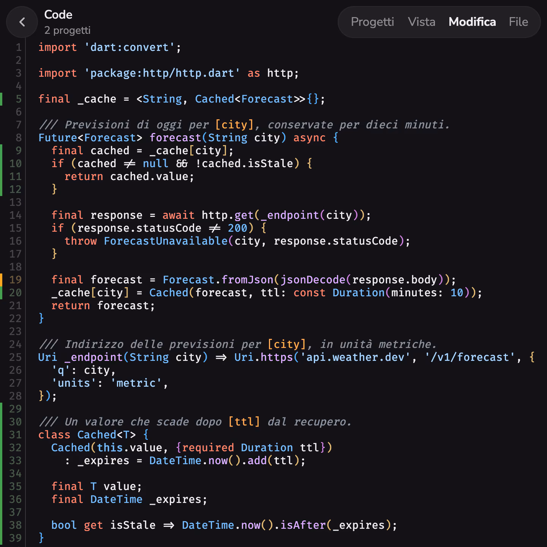Screen dimensions: 547x547
Task: Select line number 28 in the gutter
Action: click(15, 396)
